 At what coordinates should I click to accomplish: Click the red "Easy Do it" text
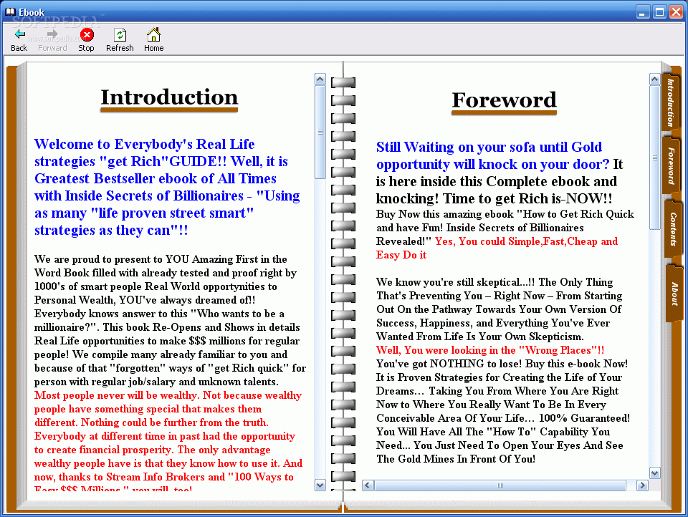tap(401, 255)
